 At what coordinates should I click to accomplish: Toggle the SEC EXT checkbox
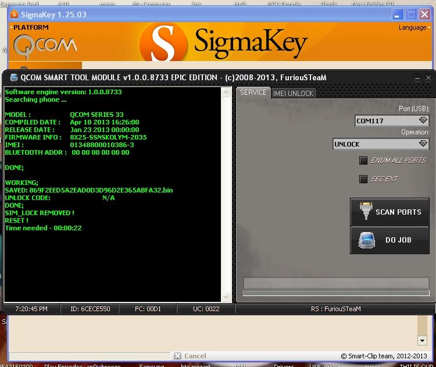[363, 179]
